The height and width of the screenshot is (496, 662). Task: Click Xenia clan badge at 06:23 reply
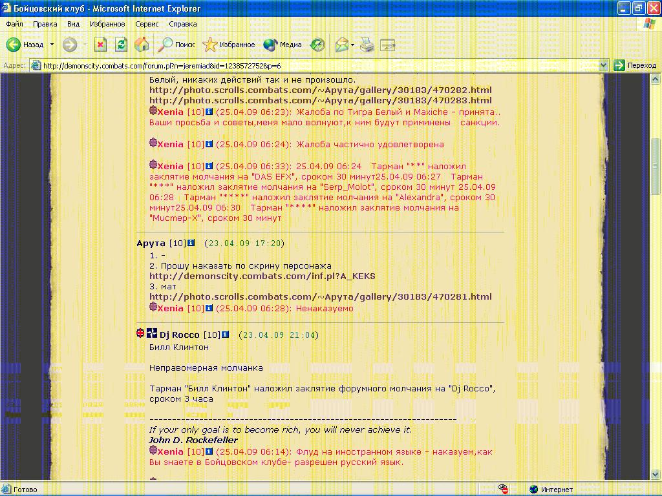pyautogui.click(x=153, y=111)
